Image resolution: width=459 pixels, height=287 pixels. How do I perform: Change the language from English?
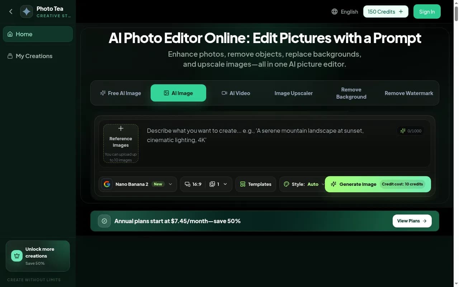point(345,11)
